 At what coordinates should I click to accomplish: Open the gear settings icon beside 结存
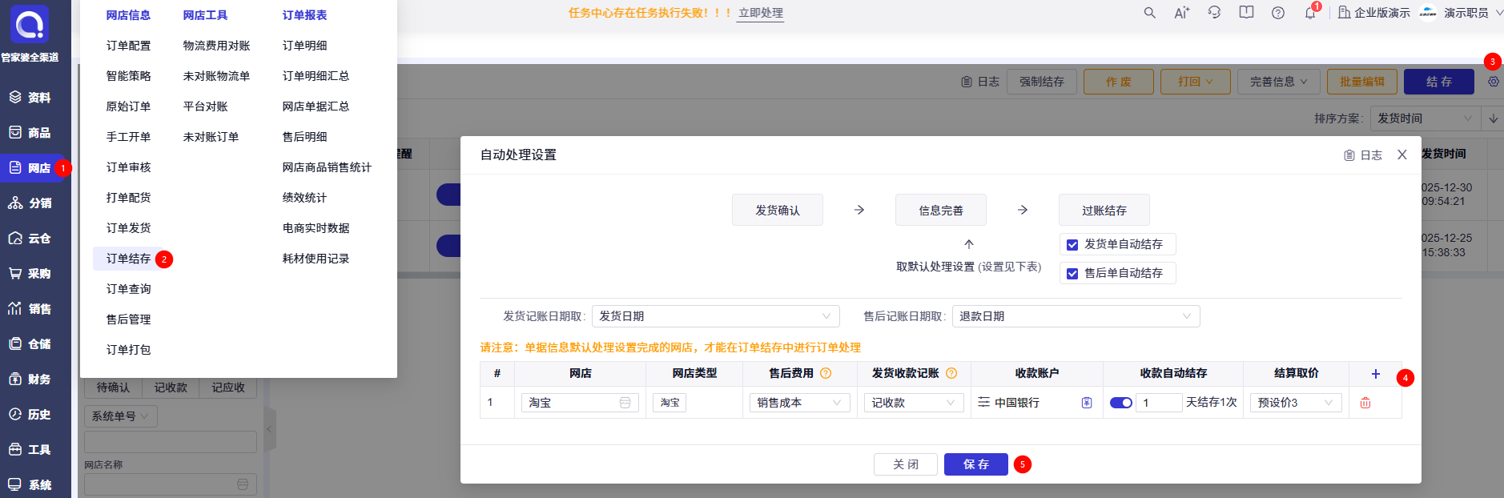tap(1494, 82)
